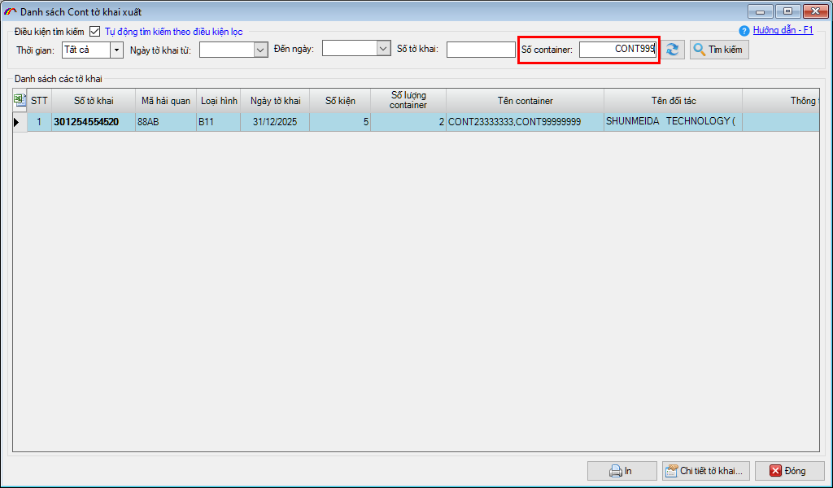Click the app icon in title bar

[10, 11]
